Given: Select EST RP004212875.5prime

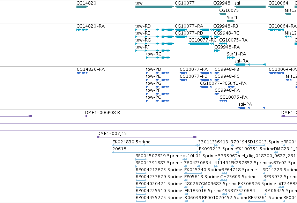Looking at the screenshot, I should (141, 173).
